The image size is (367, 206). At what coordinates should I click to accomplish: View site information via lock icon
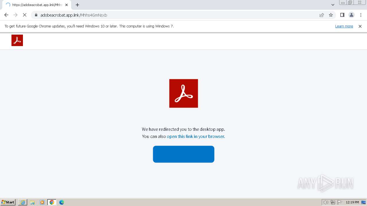pos(36,15)
